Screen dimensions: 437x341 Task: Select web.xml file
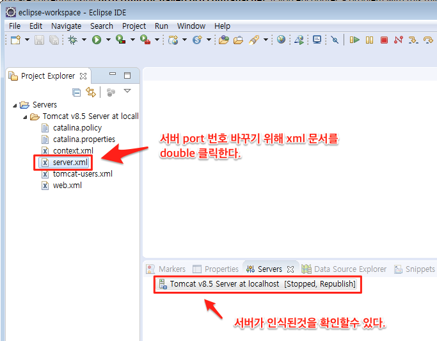point(67,186)
